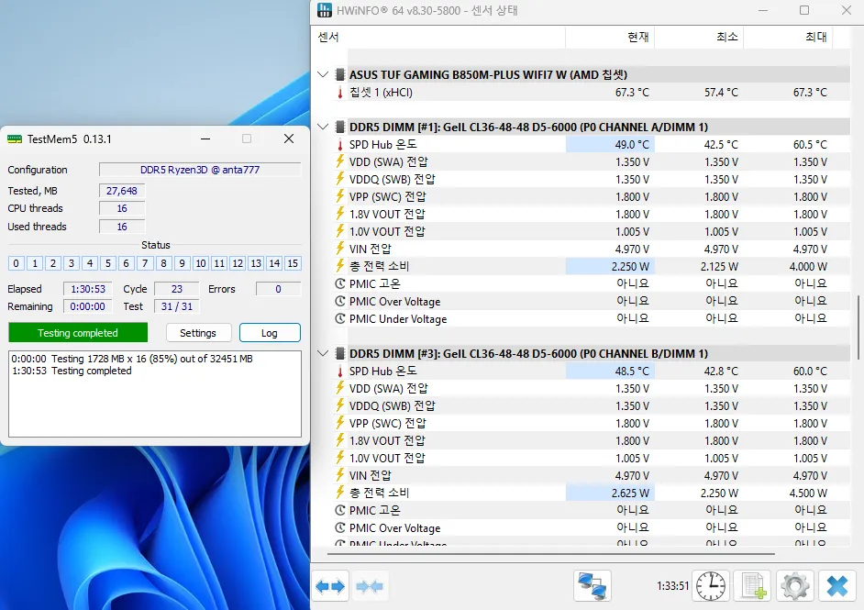Reset the elapsed-time clock icon
Screen dimensions: 864x610
(x=711, y=586)
